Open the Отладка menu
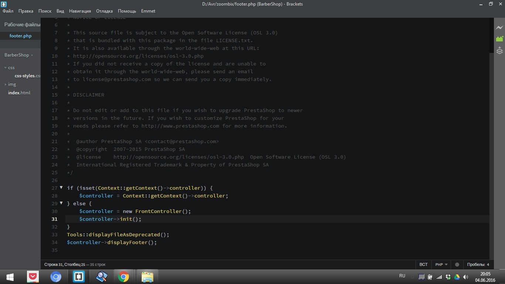 (105, 11)
